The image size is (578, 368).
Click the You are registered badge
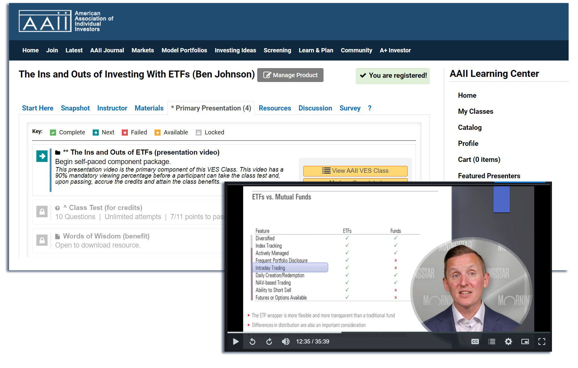coord(393,76)
